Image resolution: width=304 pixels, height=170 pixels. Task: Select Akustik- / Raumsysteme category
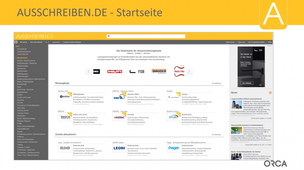(26, 61)
